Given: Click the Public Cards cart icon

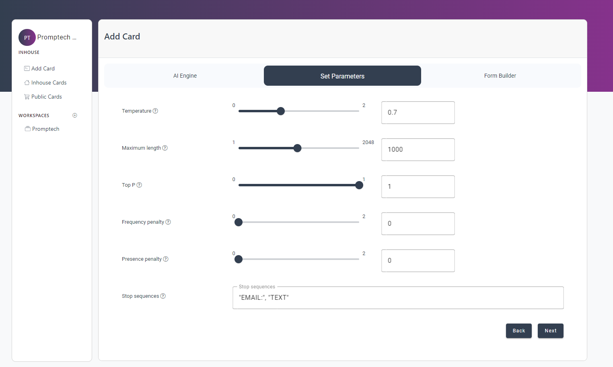Looking at the screenshot, I should click(x=27, y=97).
